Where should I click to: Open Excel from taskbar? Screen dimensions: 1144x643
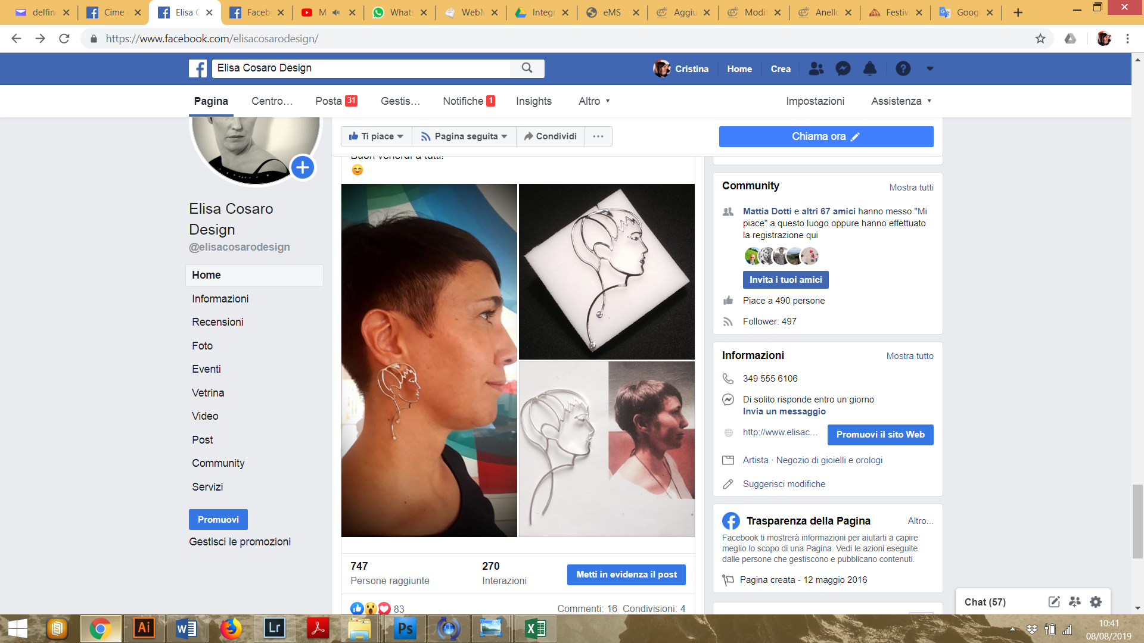tap(536, 628)
